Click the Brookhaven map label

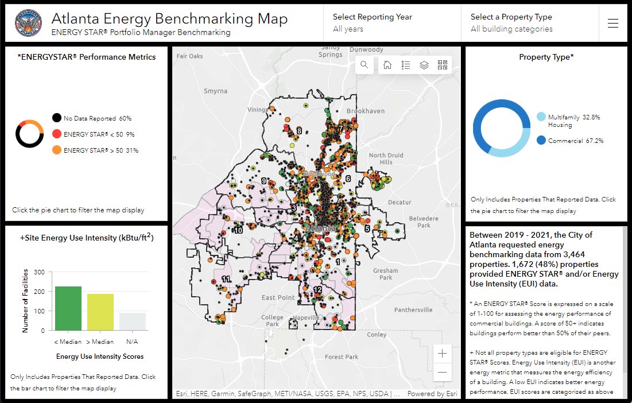366,111
